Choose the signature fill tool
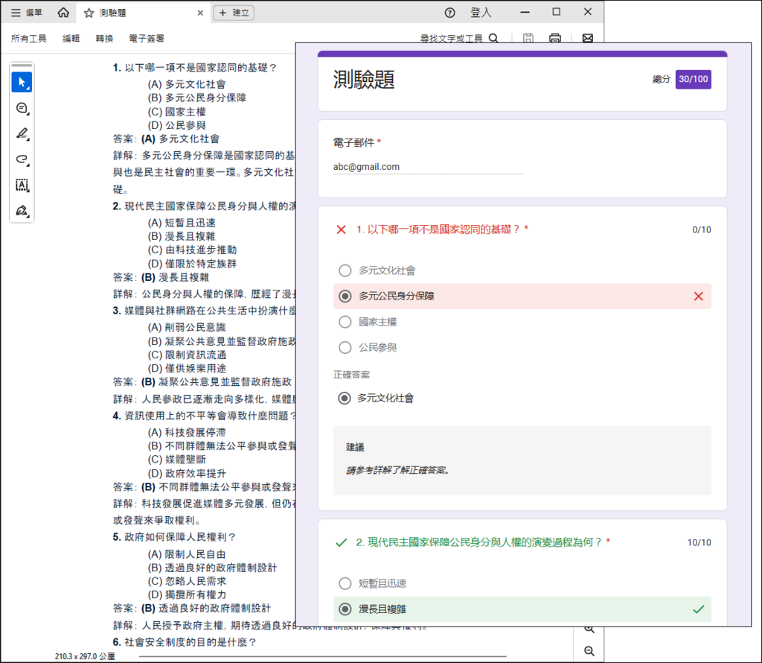 (x=22, y=211)
